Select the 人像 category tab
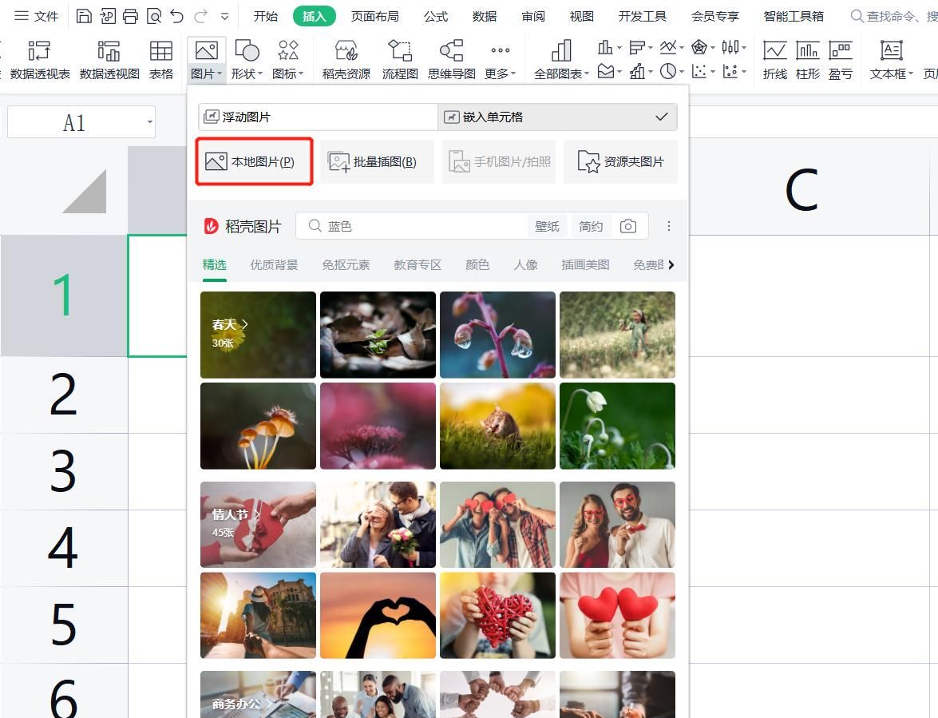The width and height of the screenshot is (938, 718). pos(525,264)
